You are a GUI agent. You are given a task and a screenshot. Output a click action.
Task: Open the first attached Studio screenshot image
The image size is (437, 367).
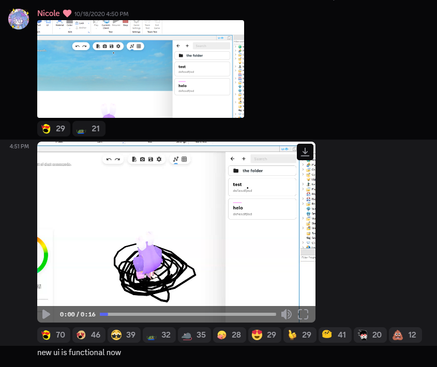coord(141,69)
